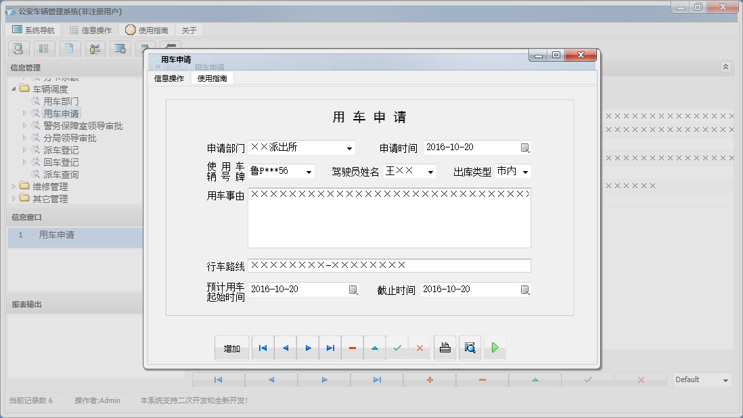The width and height of the screenshot is (743, 418).
Task: Go to previous record in 用车申请 dialog
Action: (x=286, y=348)
